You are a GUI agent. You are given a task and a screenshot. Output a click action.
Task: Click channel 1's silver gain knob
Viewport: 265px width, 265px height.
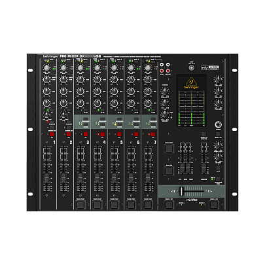(x=46, y=68)
